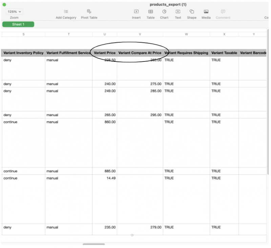
Task: Add a new Table from toolbar
Action: coord(150,12)
